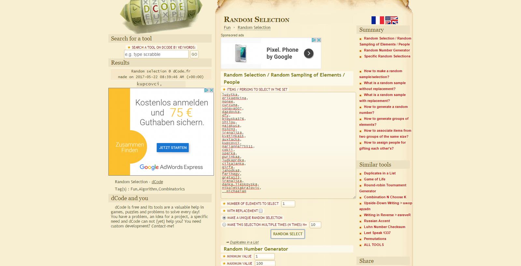Click the search tool keyword field

click(x=156, y=54)
